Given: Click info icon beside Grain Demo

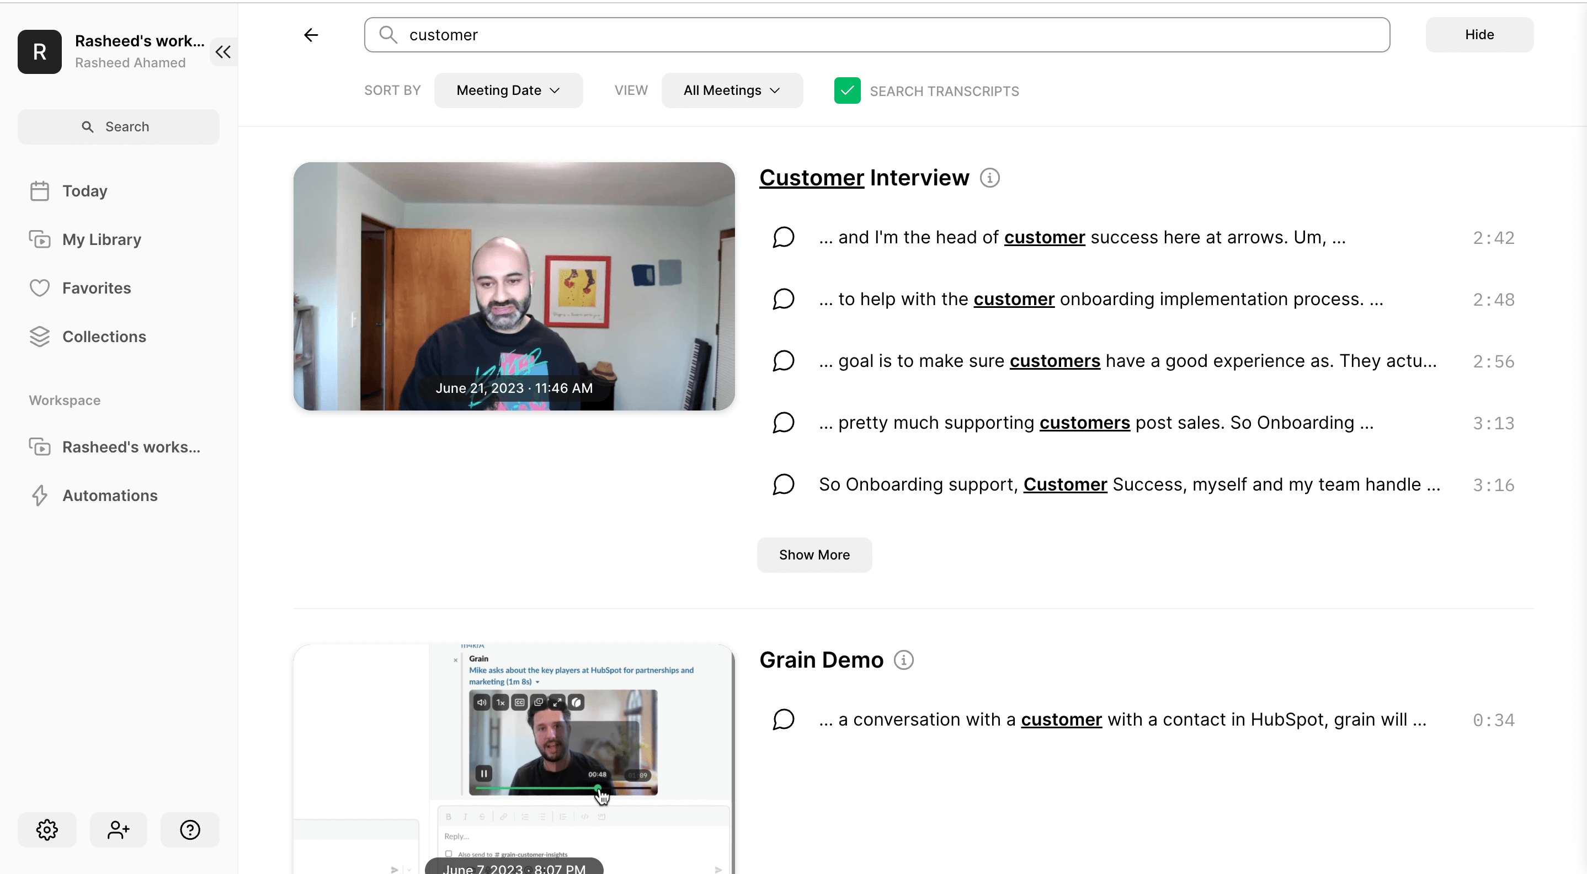Looking at the screenshot, I should pos(903,660).
